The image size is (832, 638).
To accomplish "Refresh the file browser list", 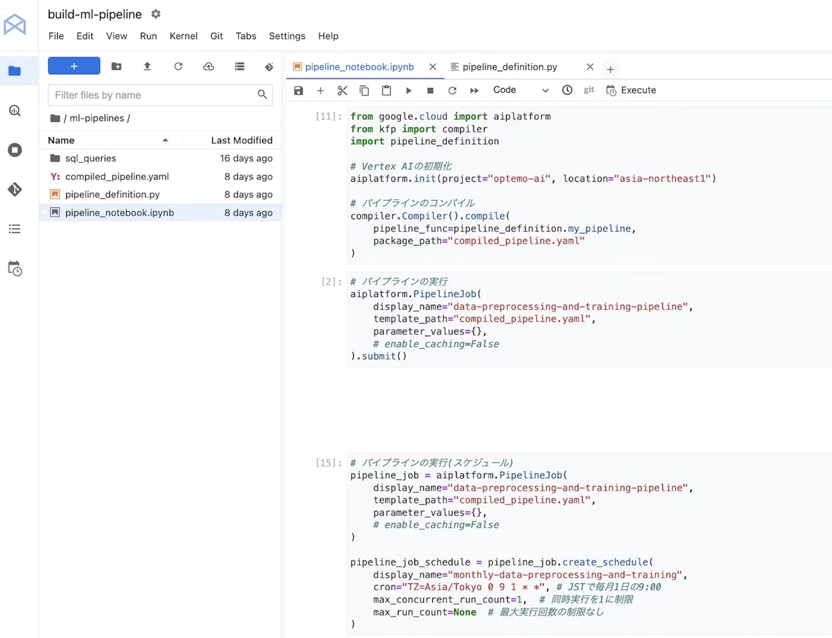I will pos(178,67).
